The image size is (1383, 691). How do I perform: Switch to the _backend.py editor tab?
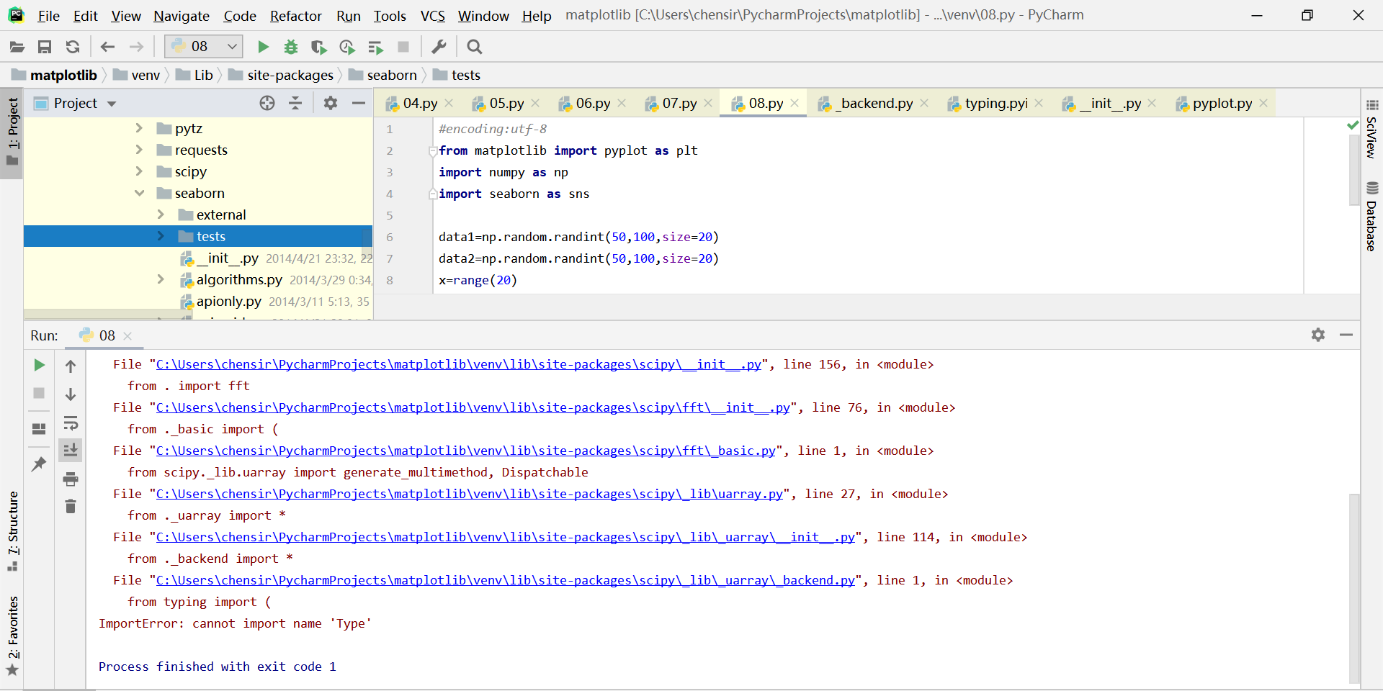[x=874, y=103]
